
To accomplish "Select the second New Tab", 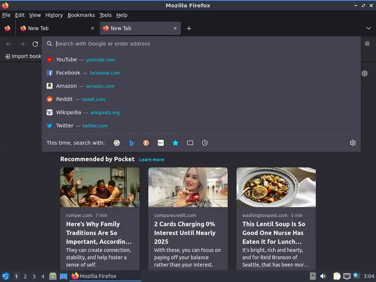I will (140, 28).
